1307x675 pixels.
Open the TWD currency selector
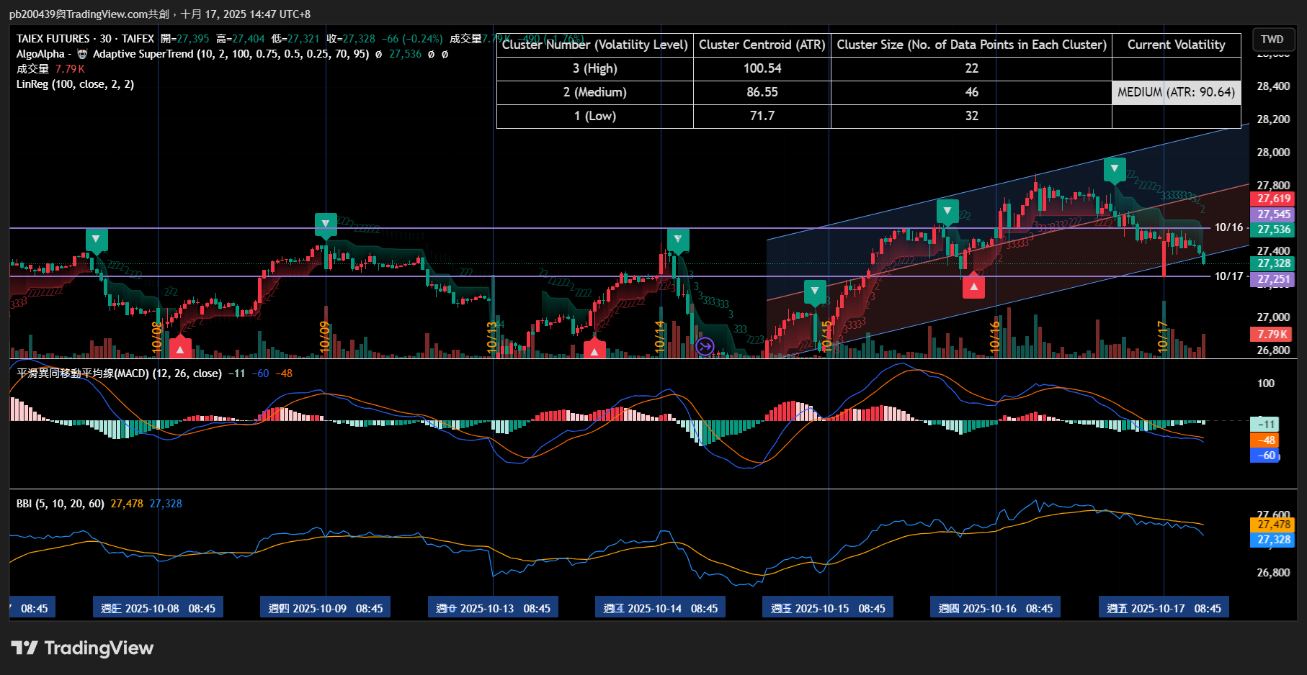point(1272,40)
